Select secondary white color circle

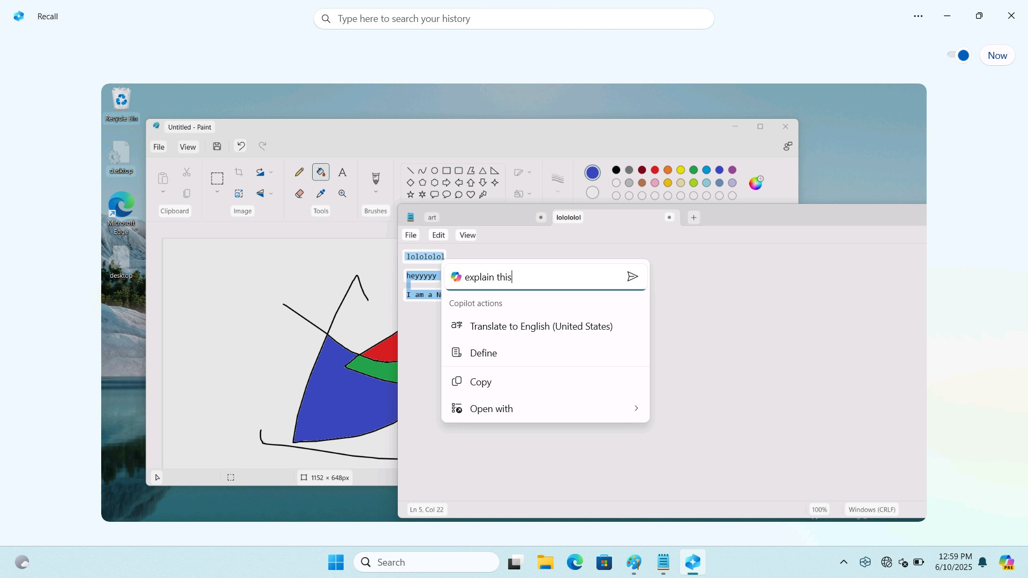tap(592, 193)
